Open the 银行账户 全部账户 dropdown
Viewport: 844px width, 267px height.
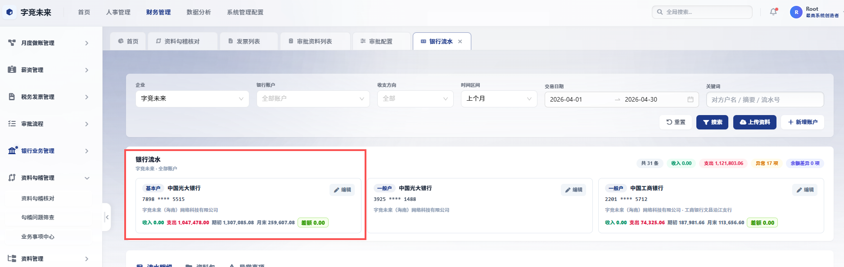(313, 98)
